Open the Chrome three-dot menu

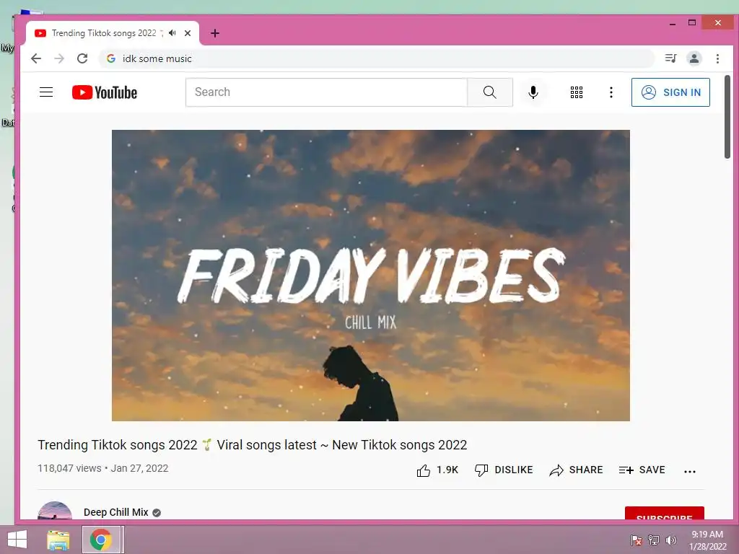(x=718, y=58)
